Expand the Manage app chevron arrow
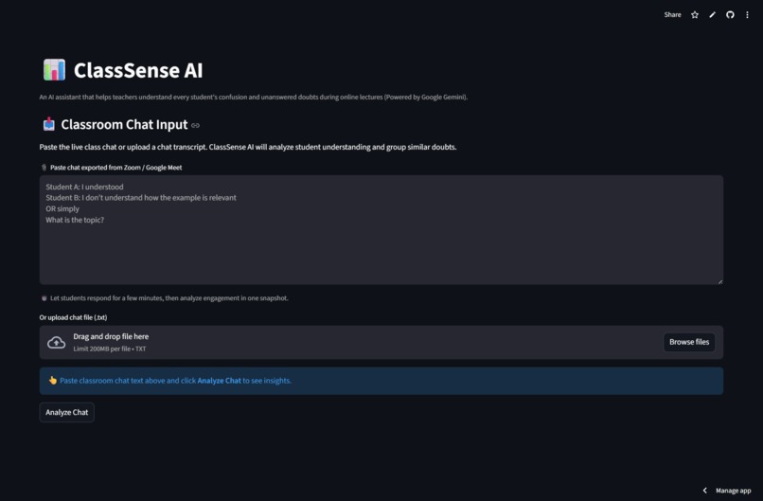The width and height of the screenshot is (763, 501). 704,491
